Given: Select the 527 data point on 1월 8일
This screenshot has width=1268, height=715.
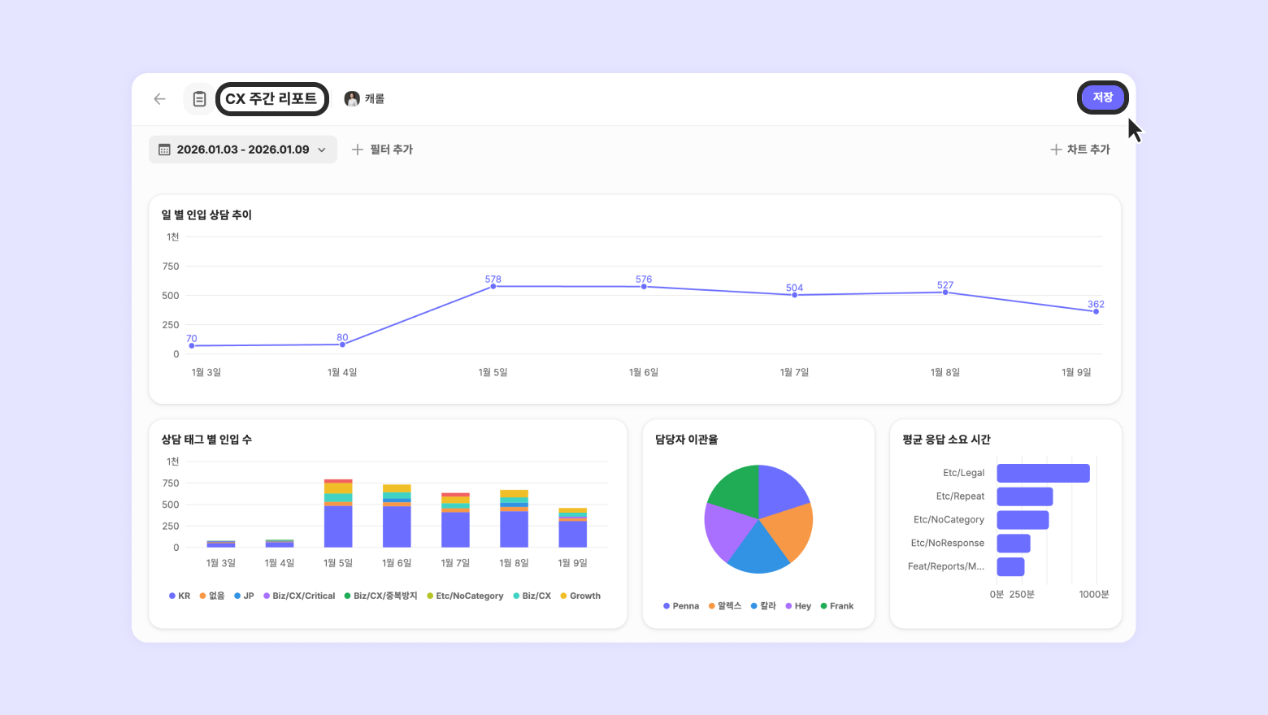Looking at the screenshot, I should click(945, 292).
